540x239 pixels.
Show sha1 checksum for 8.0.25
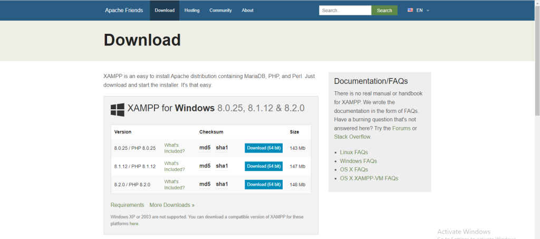click(x=222, y=148)
